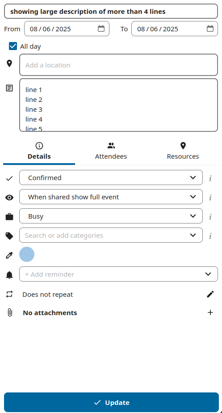Click the Update button

(x=111, y=402)
